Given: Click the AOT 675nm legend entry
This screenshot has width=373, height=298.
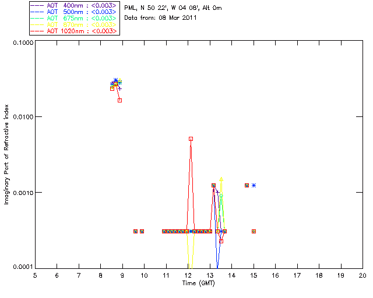Looking at the screenshot, I should (x=74, y=18).
